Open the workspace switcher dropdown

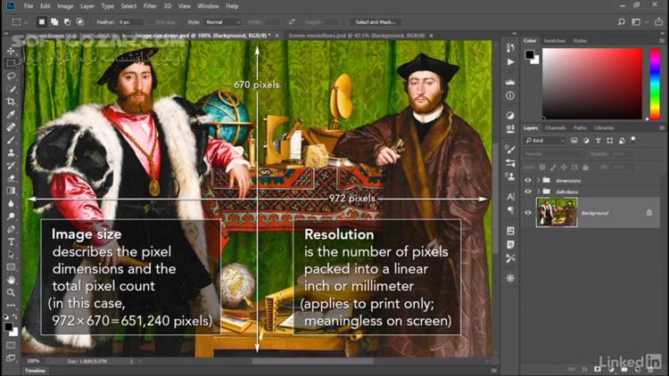point(639,21)
